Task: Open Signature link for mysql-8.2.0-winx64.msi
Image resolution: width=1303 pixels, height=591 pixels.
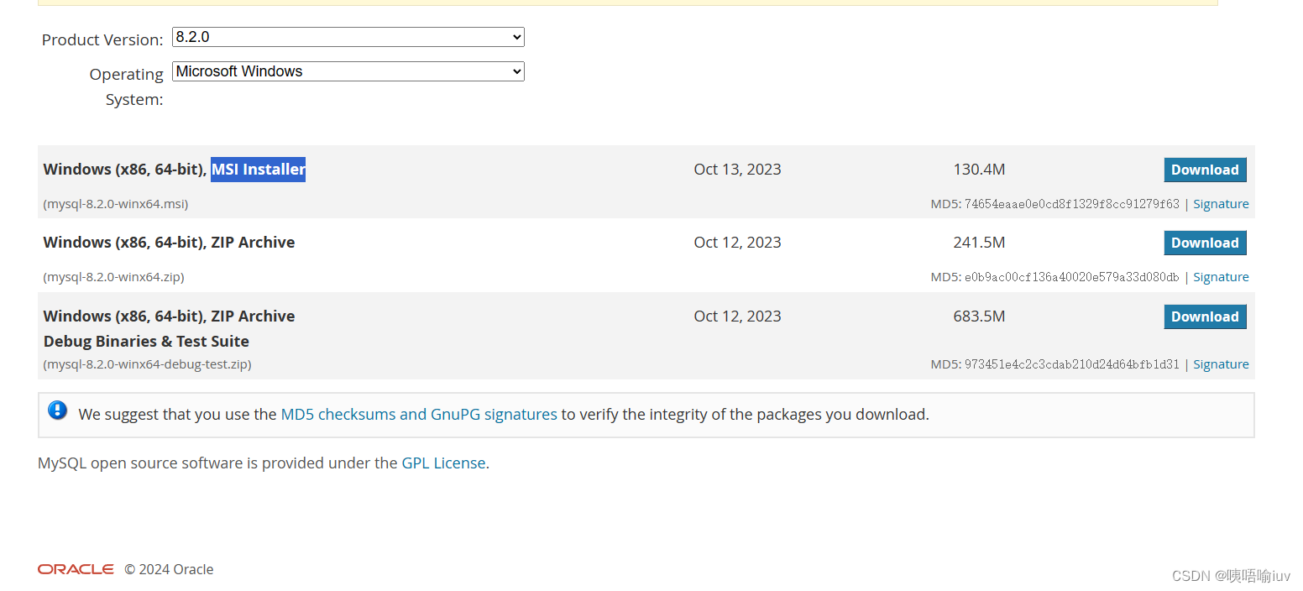Action: pos(1221,204)
